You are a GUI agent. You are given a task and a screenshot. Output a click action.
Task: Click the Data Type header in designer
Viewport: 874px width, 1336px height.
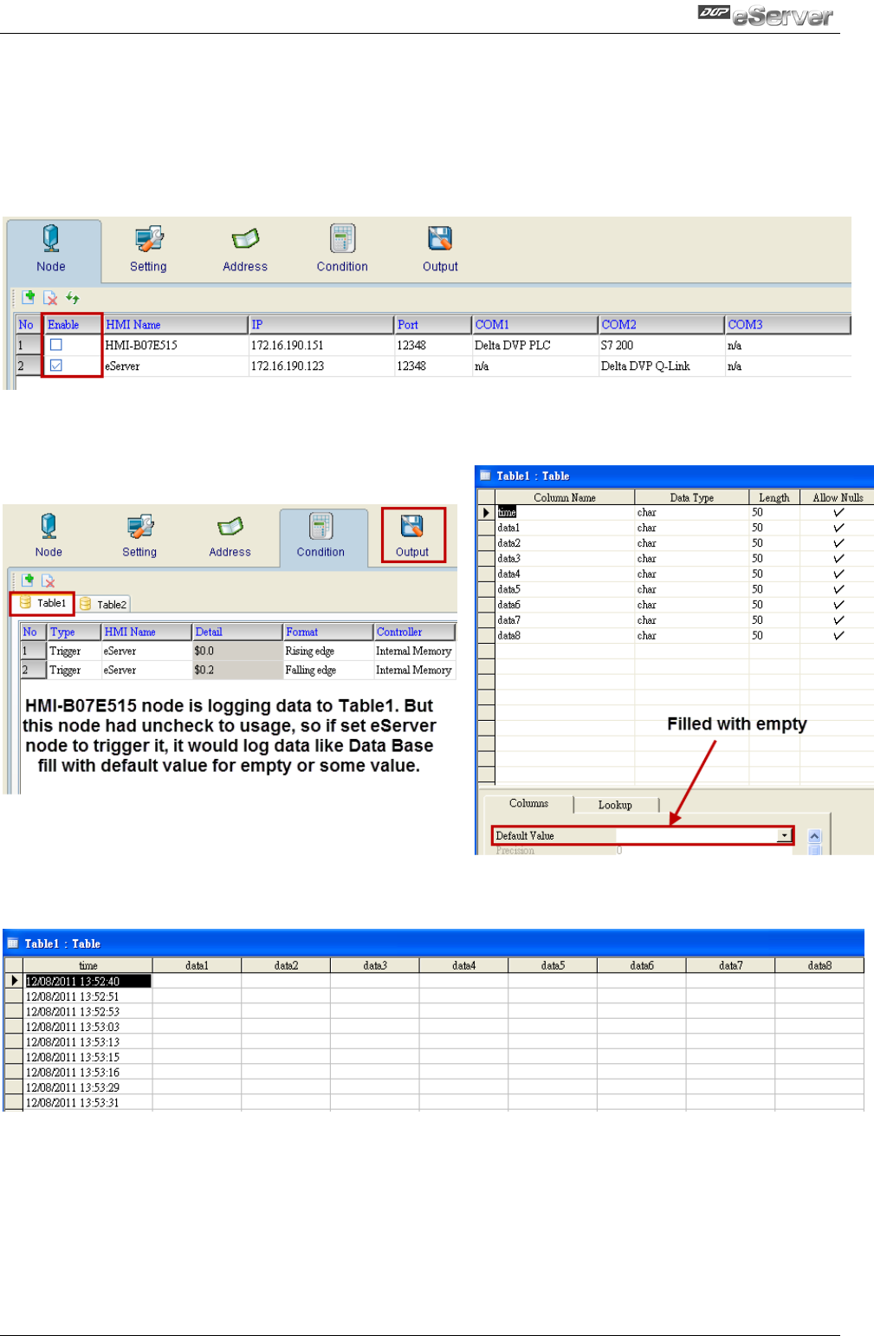(691, 497)
